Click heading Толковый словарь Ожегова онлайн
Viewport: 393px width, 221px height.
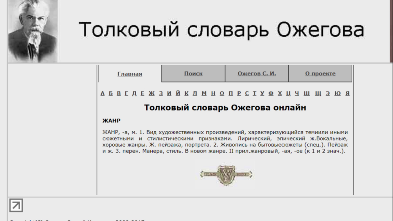pos(225,107)
